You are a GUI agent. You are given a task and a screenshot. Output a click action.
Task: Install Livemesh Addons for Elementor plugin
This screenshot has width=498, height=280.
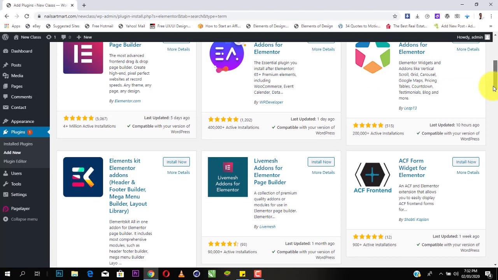tap(321, 162)
